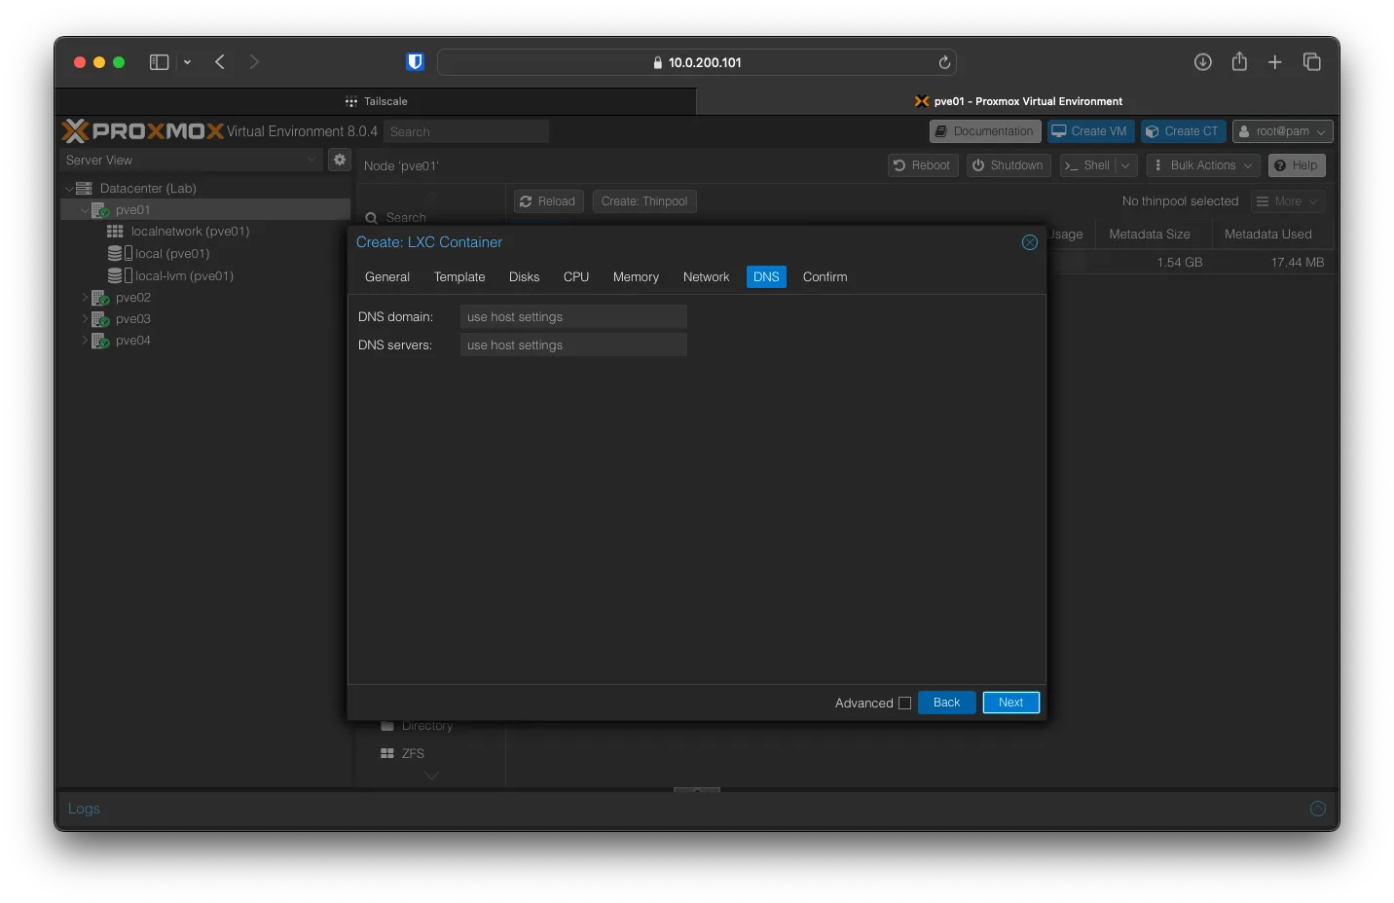Click the Next button

click(1010, 703)
